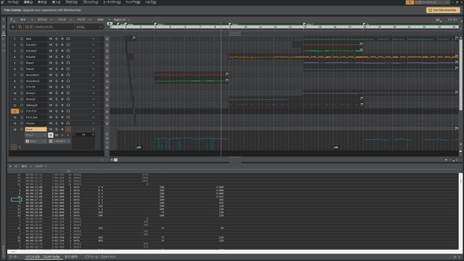The height and width of the screenshot is (261, 464).
Task: Click the plus icon in event list toolbar
Action: point(10,166)
